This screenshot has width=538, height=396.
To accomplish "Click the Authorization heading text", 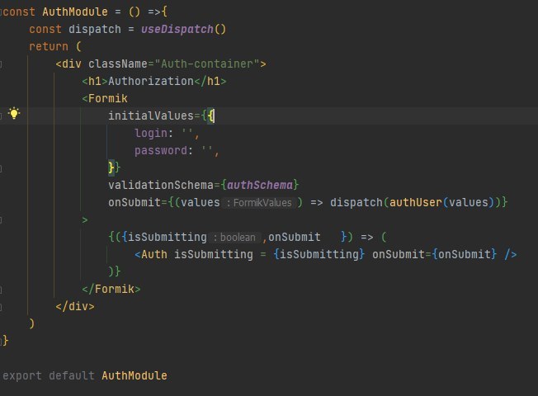I will [151, 82].
